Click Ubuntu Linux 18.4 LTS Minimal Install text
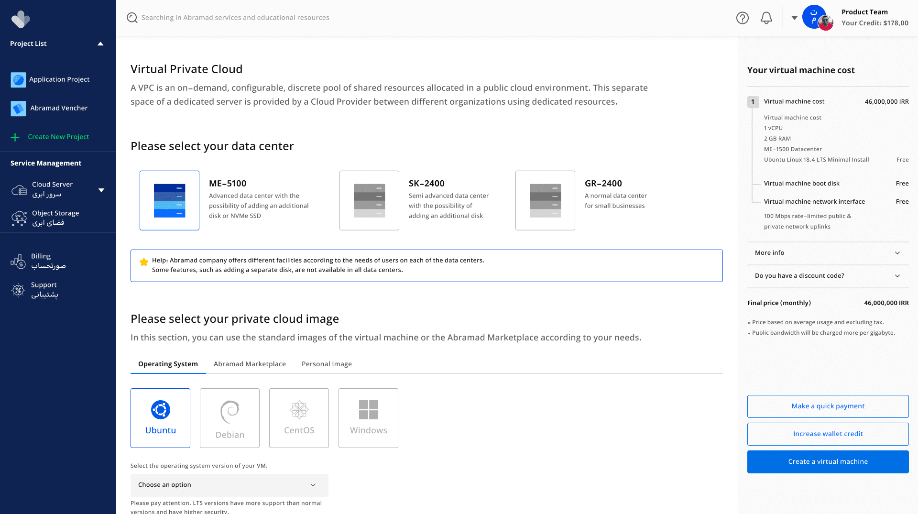The width and height of the screenshot is (918, 514). (816, 160)
